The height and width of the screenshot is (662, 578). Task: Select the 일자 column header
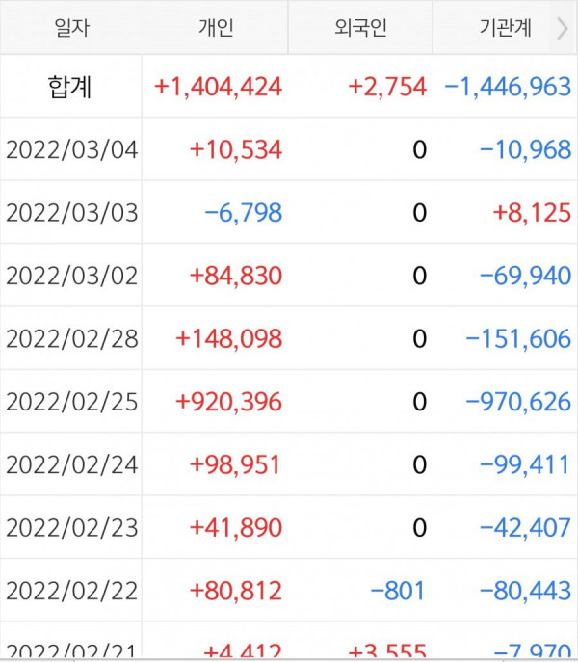[71, 28]
